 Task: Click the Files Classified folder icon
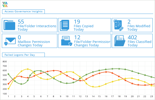pos(120,41)
